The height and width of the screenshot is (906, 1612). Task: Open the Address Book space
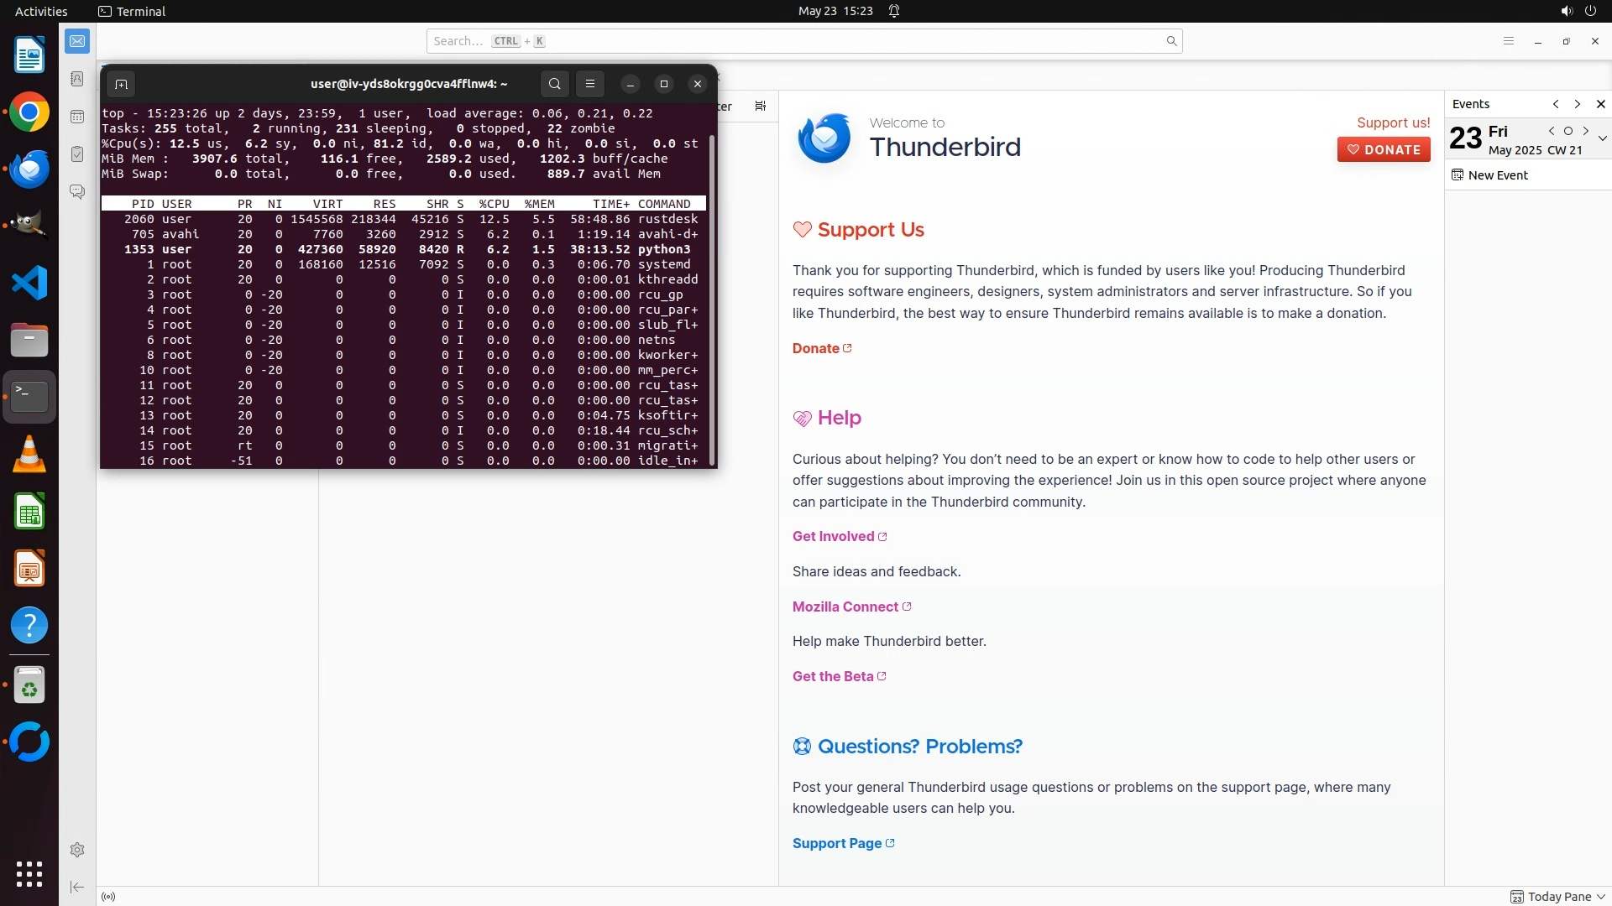coord(77,79)
